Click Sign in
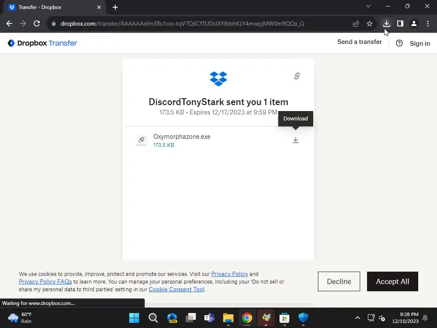 pos(420,44)
